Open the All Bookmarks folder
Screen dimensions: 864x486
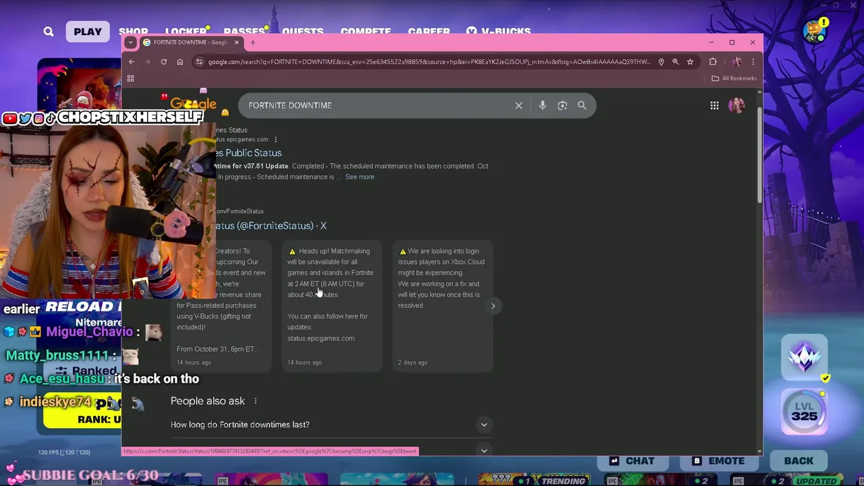click(734, 78)
